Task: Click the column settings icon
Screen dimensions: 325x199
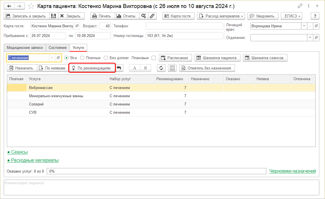Action: [172, 68]
